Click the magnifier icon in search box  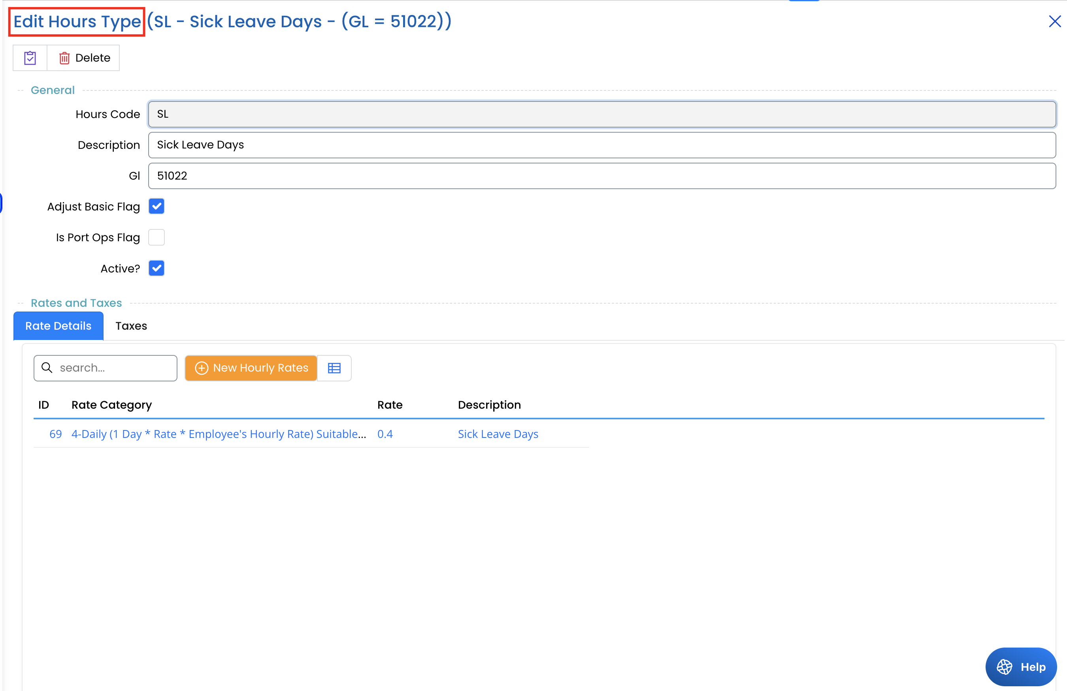click(47, 368)
